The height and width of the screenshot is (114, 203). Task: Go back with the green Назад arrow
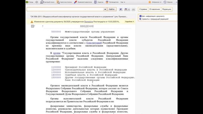tap(29, 2)
